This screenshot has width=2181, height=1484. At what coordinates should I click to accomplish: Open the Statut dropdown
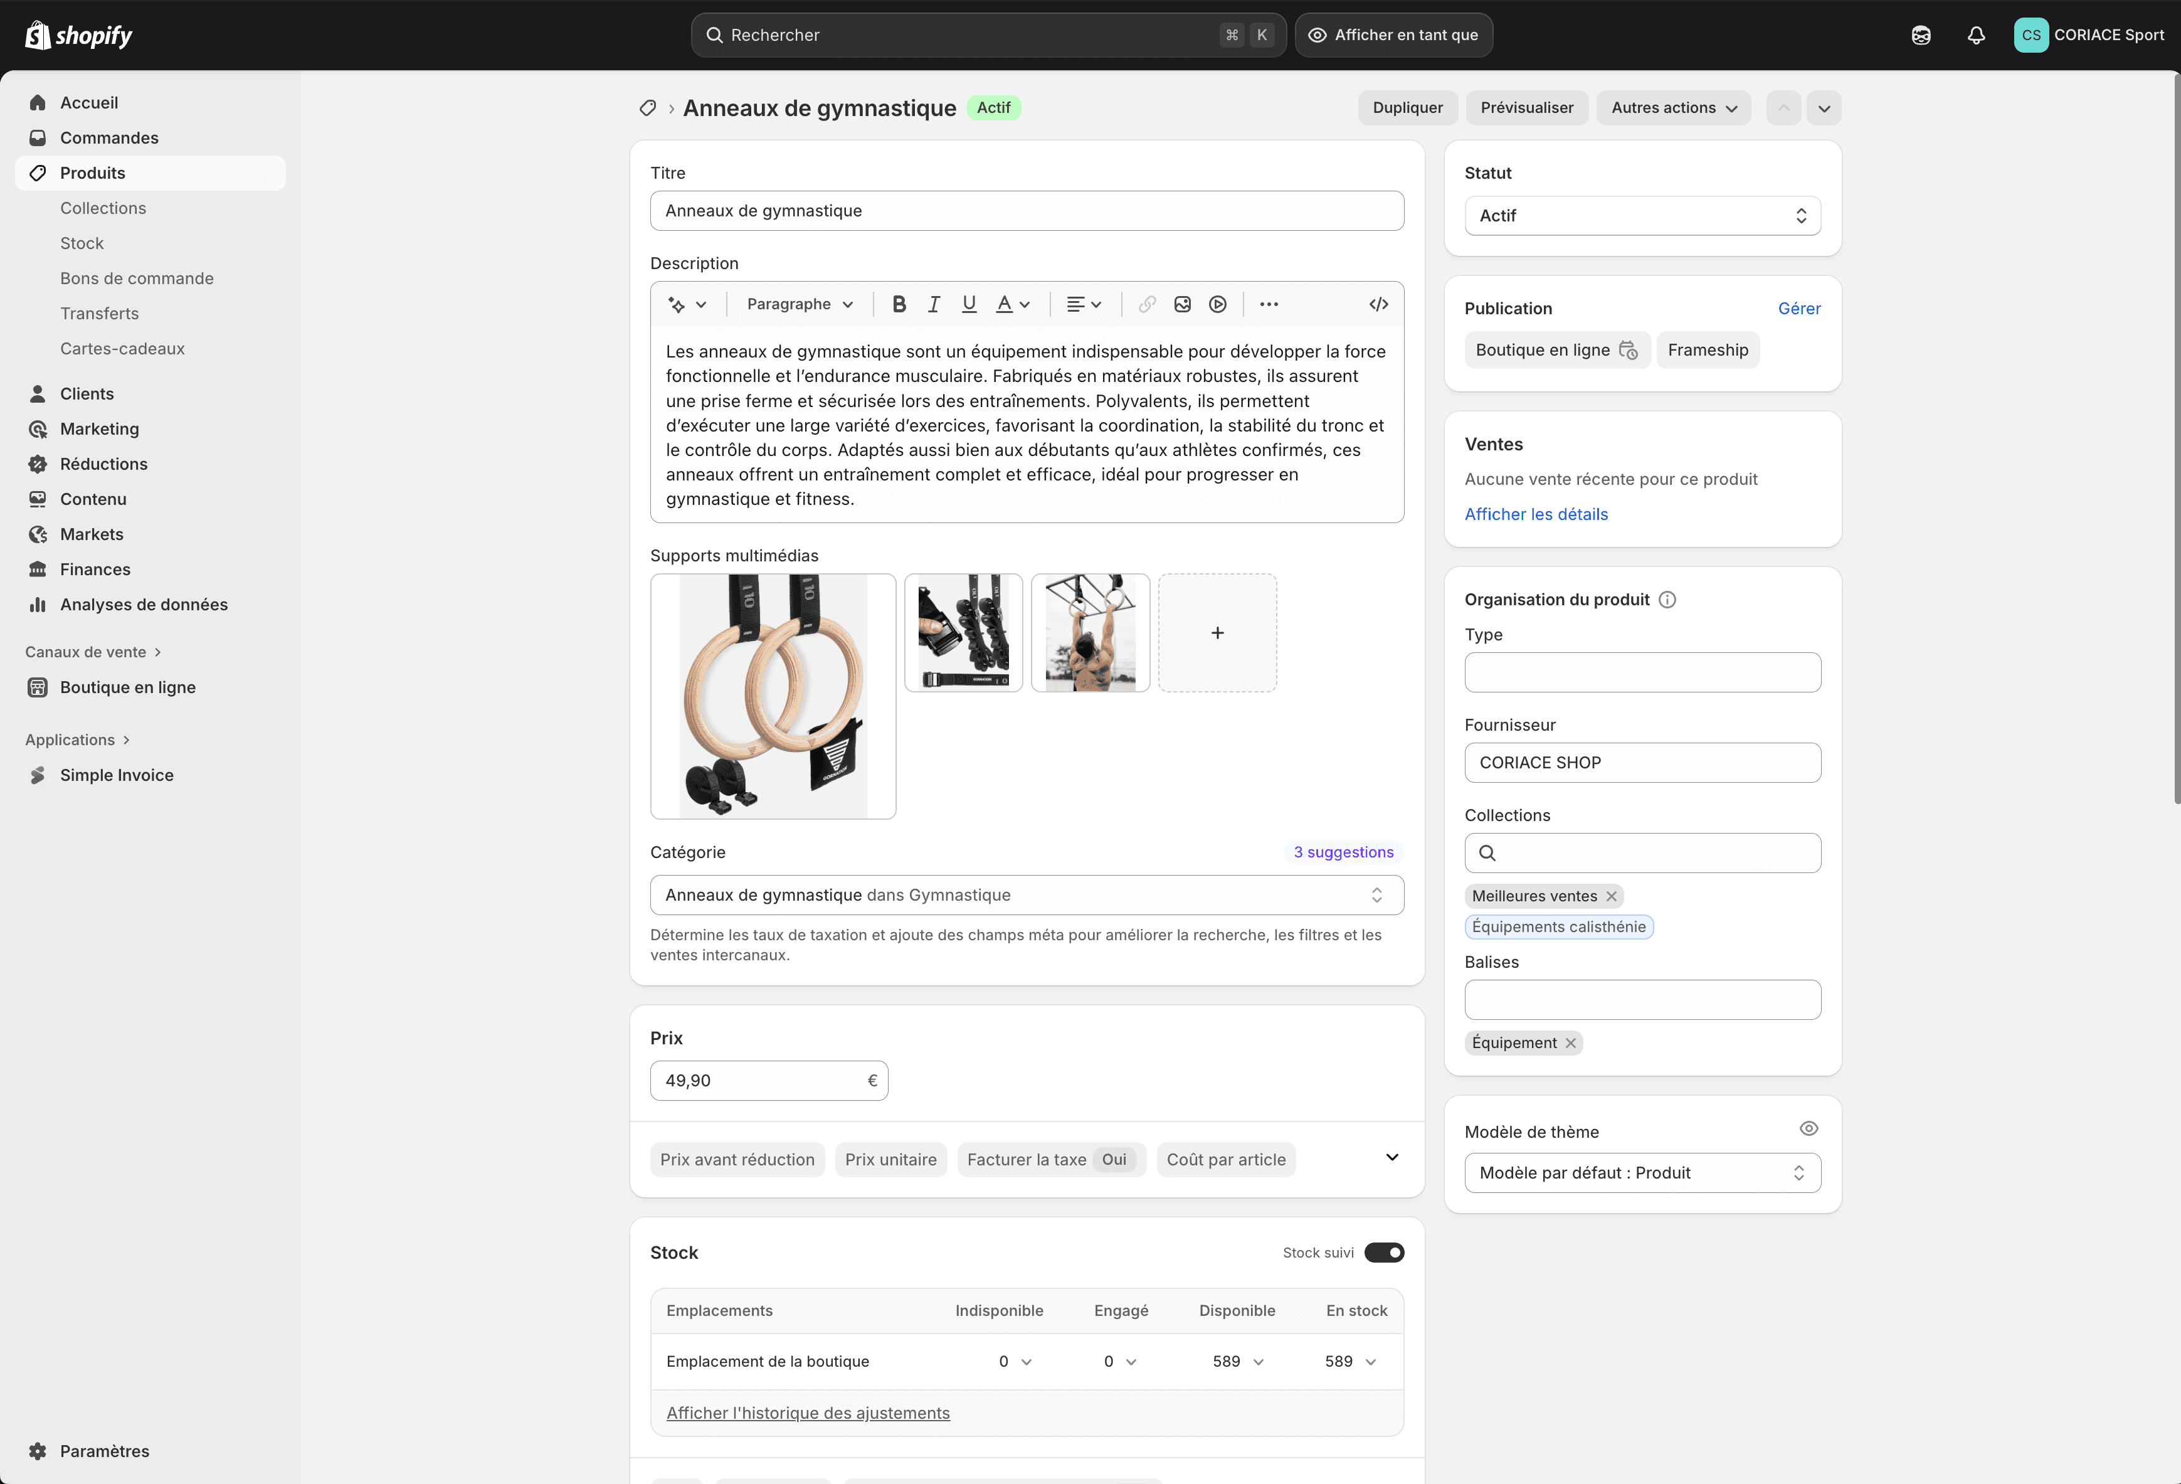tap(1641, 216)
